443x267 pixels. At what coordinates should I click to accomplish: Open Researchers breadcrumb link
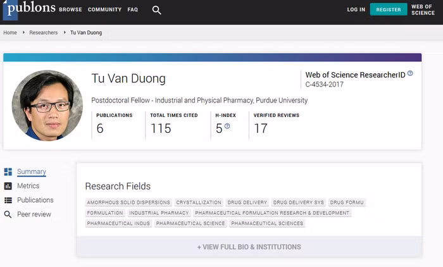pyautogui.click(x=44, y=32)
